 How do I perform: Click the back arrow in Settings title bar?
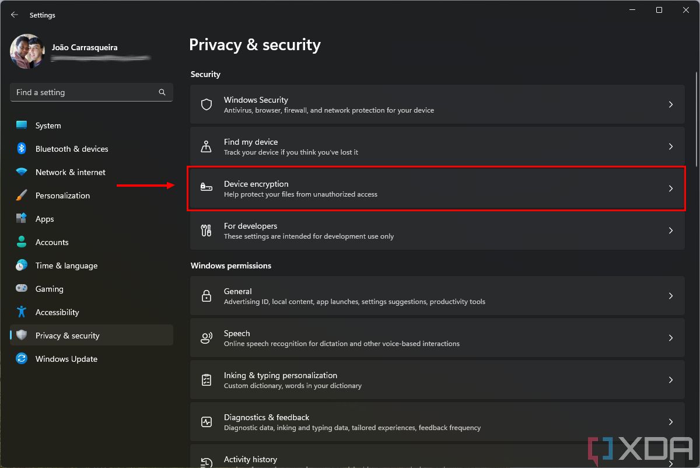[15, 15]
